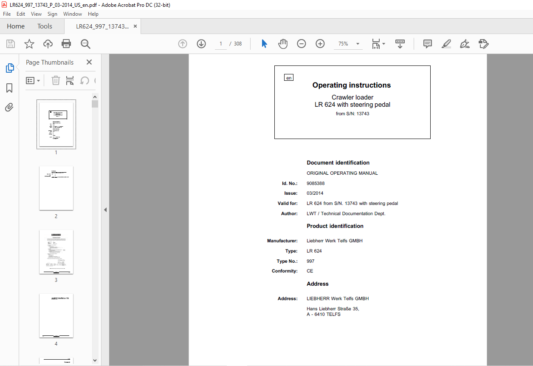Delete selected page with trash icon
533x366 pixels.
pos(56,80)
